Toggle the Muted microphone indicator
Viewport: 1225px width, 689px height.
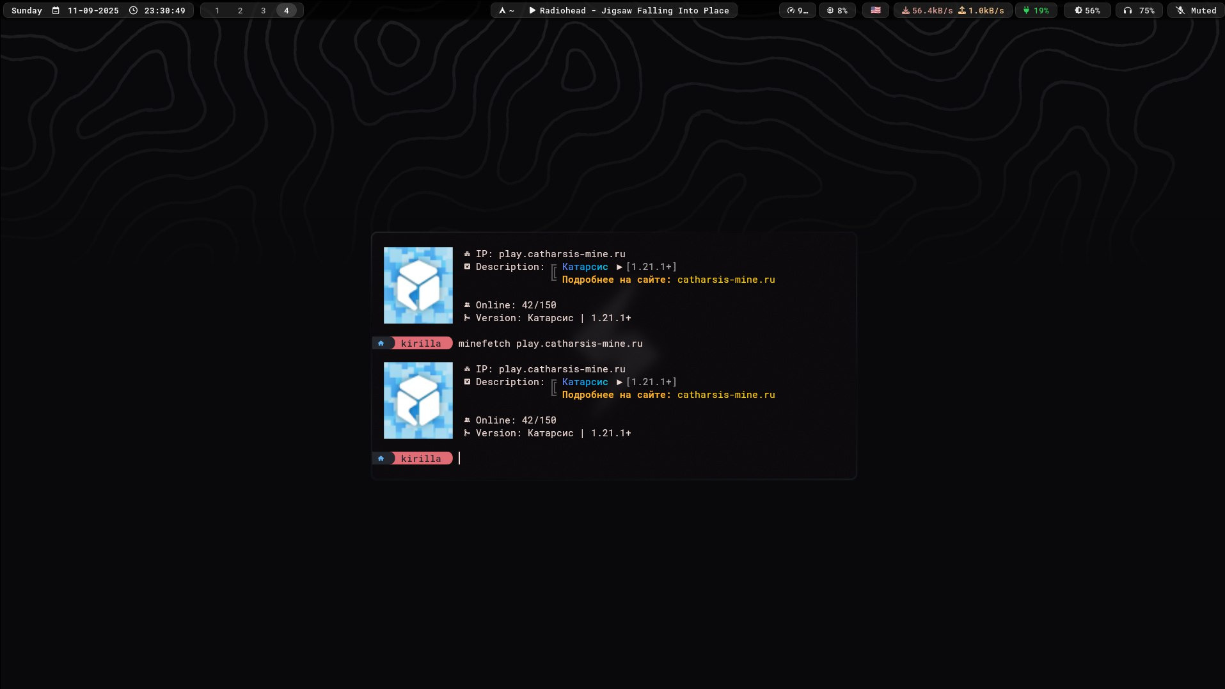click(1196, 10)
